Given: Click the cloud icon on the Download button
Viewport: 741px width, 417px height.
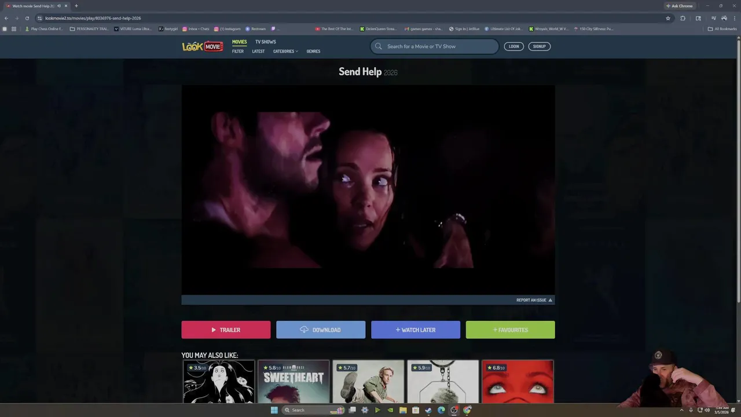Looking at the screenshot, I should click(304, 330).
